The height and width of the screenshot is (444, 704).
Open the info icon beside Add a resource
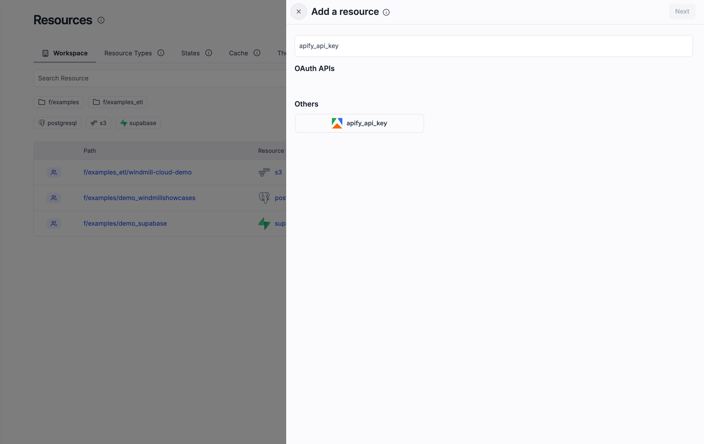(386, 12)
